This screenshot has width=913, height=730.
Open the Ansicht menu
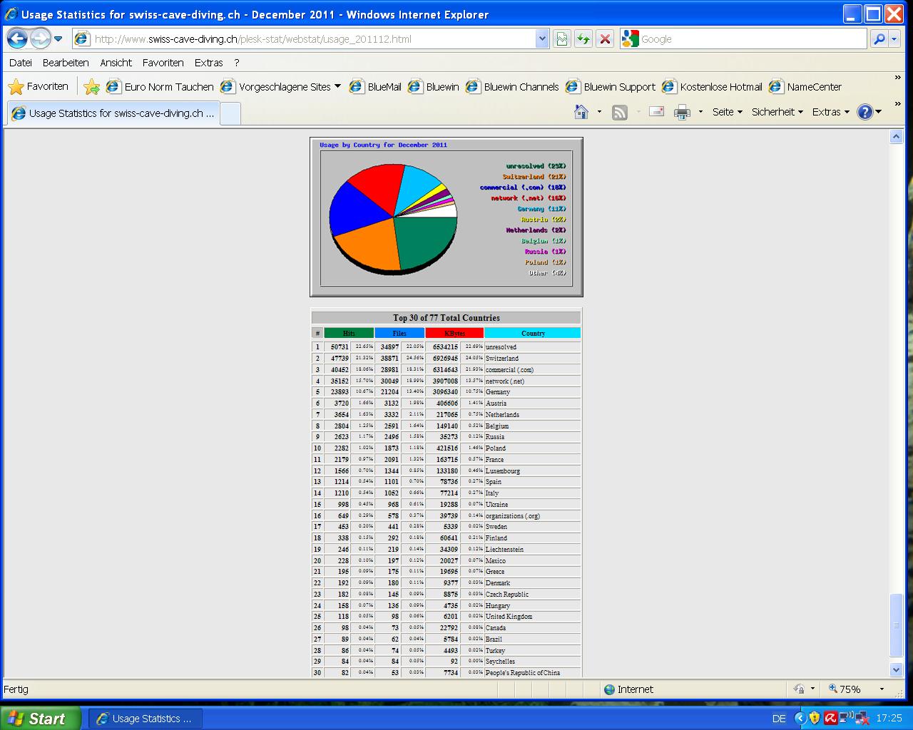click(x=116, y=63)
